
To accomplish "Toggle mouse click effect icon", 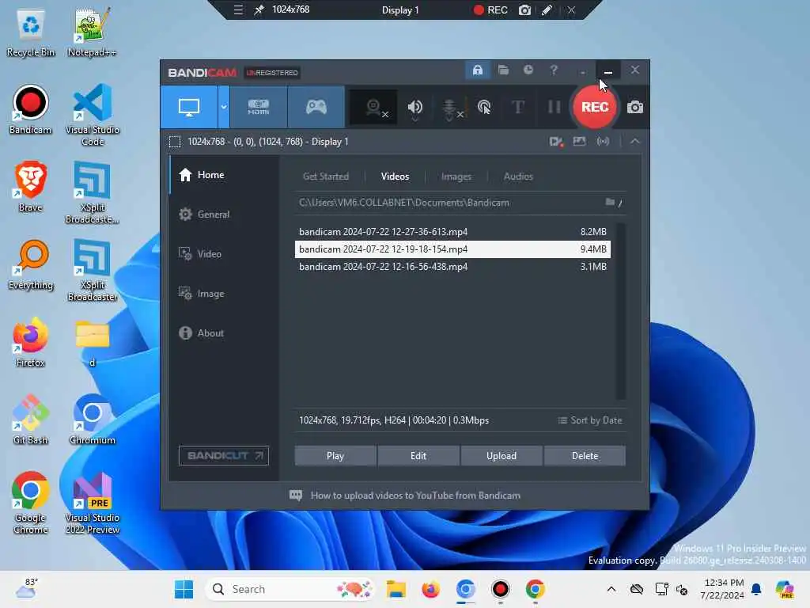I will click(484, 107).
